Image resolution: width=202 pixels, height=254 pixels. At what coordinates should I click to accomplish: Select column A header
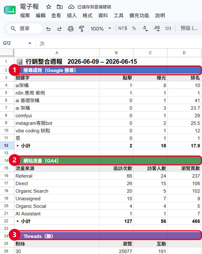57,53
